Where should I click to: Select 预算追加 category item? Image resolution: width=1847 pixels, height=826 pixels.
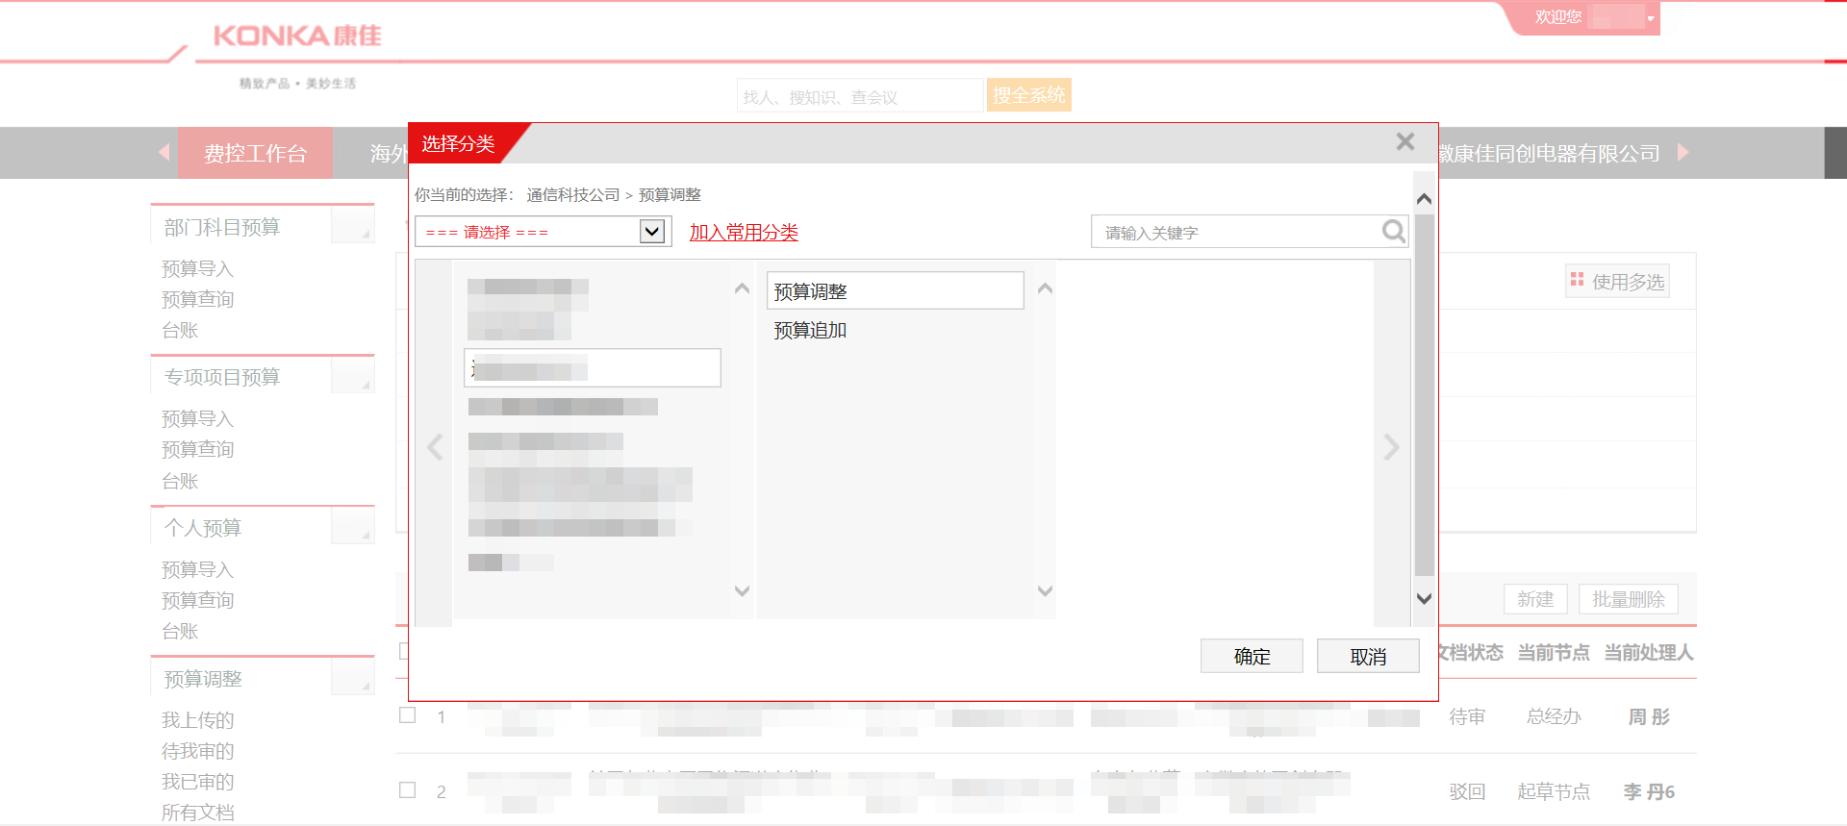pos(810,331)
